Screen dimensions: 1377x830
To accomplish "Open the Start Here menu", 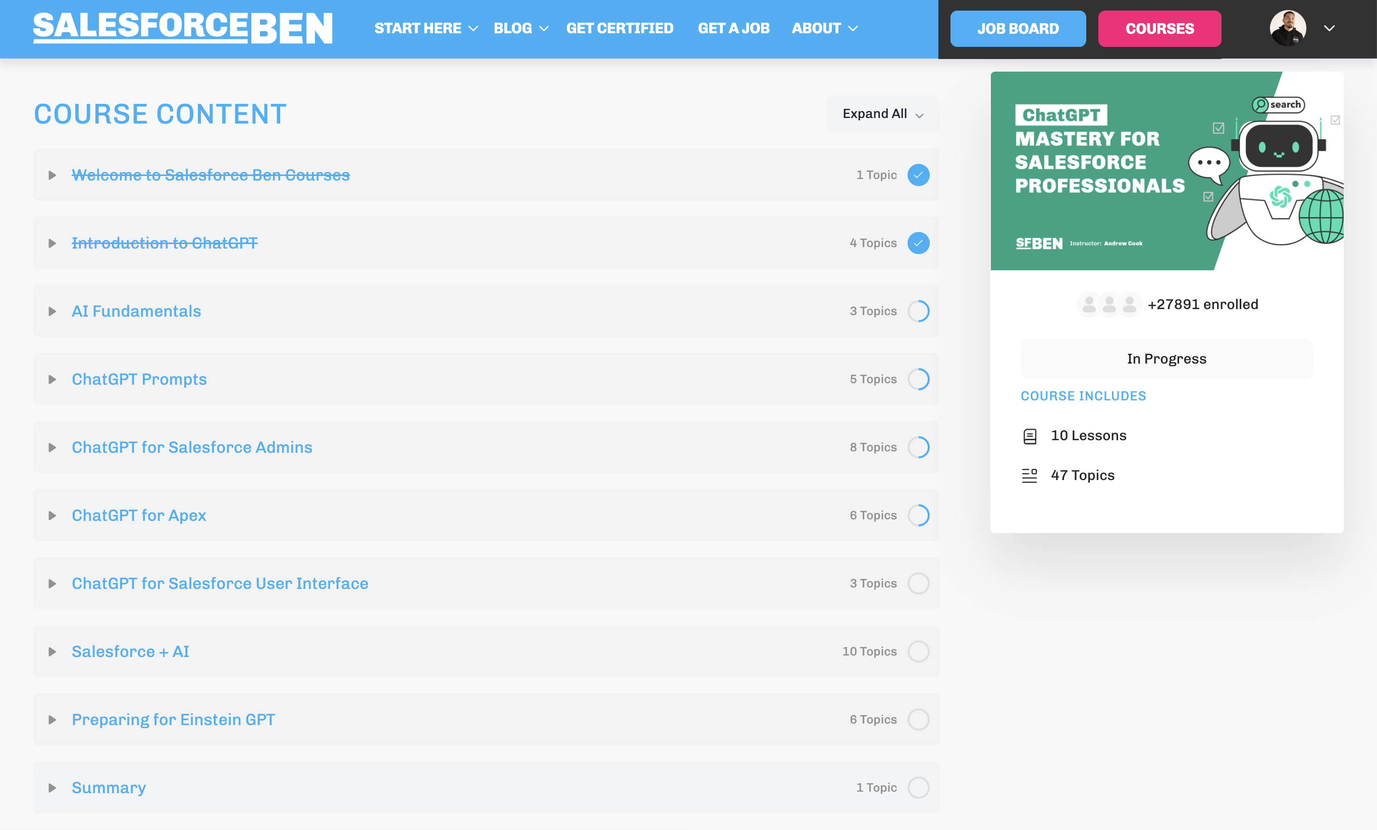I will tap(426, 28).
